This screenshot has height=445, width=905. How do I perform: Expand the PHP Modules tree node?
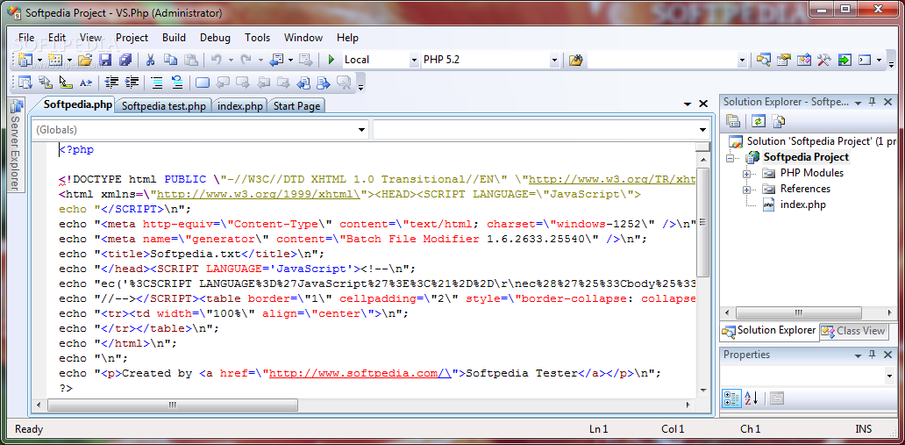coord(746,174)
